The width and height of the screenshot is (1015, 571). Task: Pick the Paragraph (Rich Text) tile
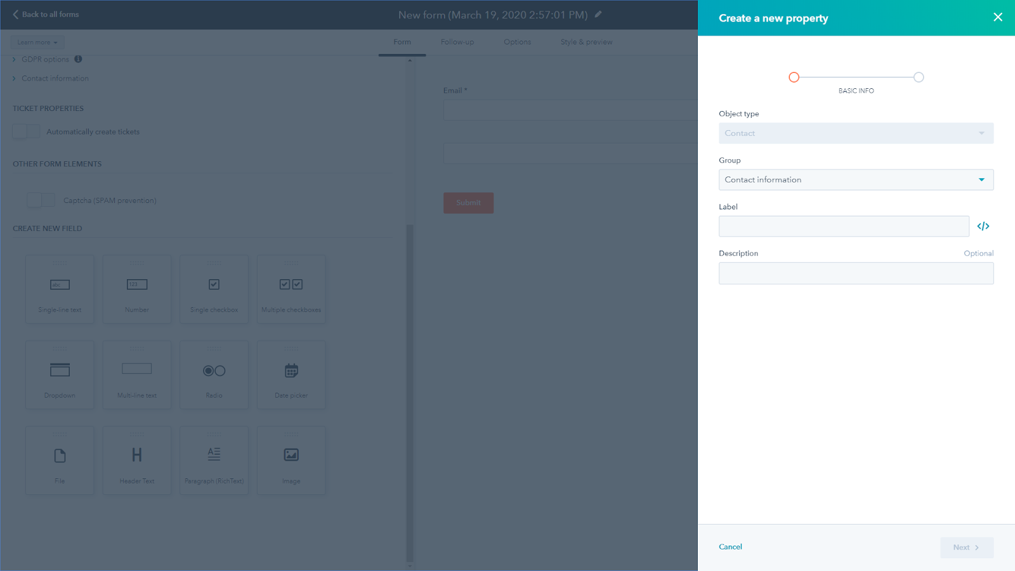point(214,461)
